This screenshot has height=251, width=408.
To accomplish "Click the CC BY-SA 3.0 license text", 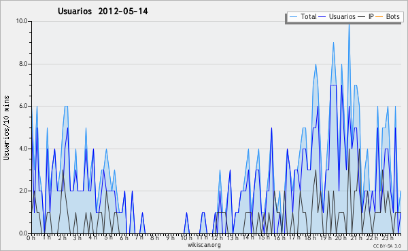I will (387, 246).
